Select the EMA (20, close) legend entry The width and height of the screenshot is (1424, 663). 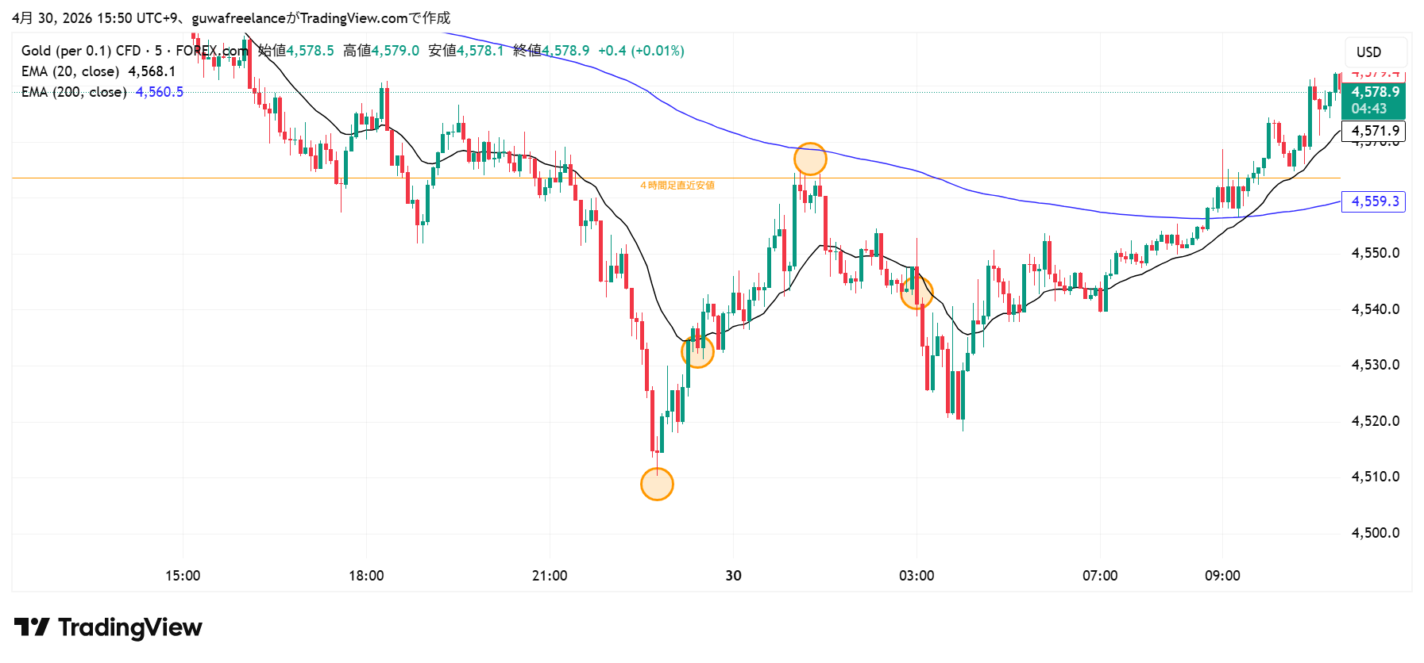click(71, 71)
